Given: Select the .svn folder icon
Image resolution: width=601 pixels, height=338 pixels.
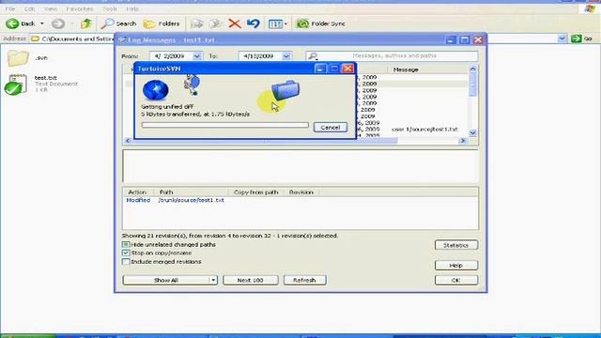Looking at the screenshot, I should click(x=18, y=58).
